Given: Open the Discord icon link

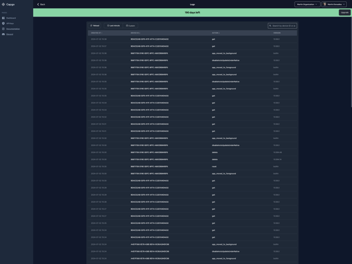Looking at the screenshot, I should 3,34.
